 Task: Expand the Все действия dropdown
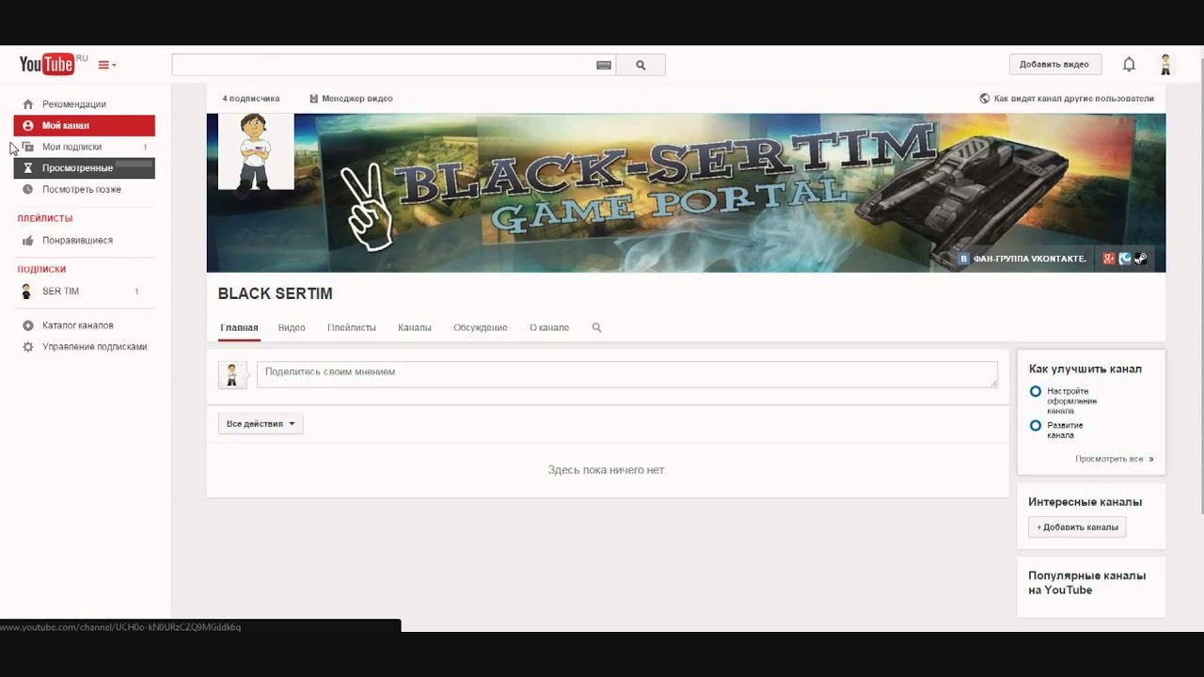tap(261, 424)
